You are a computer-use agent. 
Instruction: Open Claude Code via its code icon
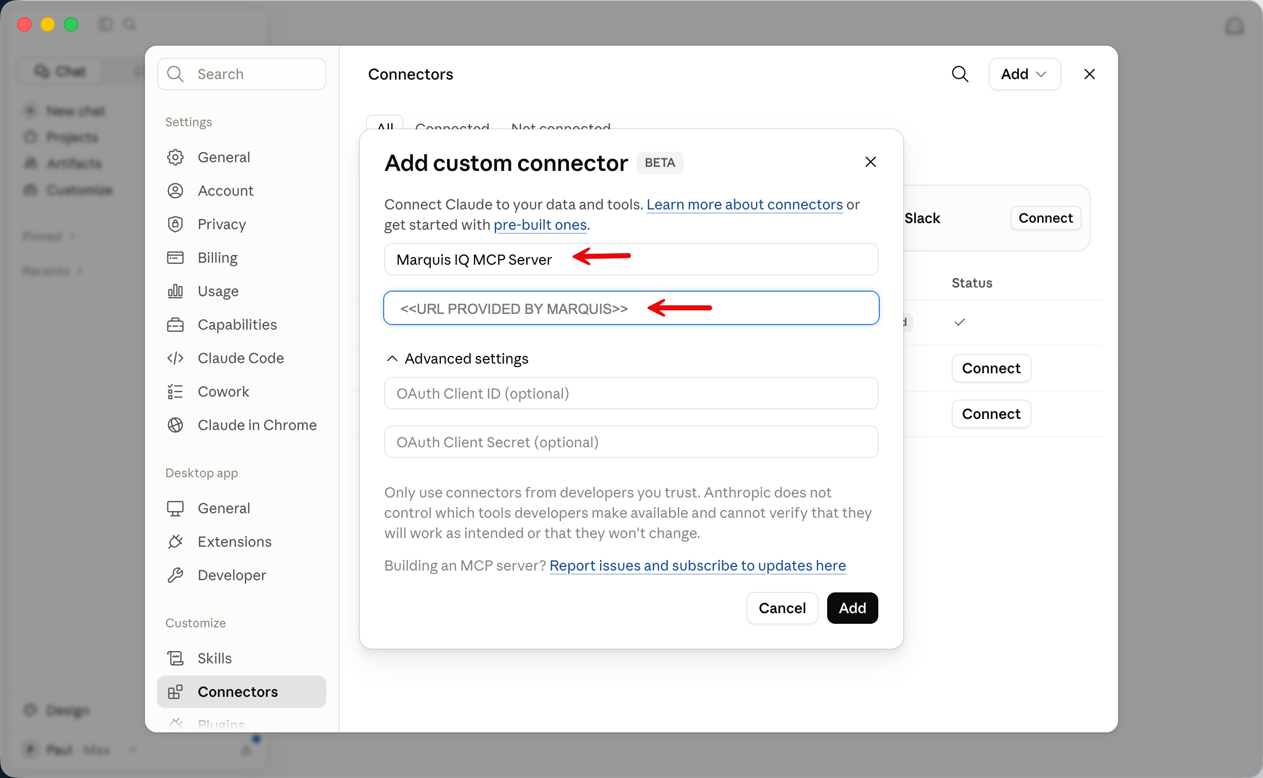175,358
